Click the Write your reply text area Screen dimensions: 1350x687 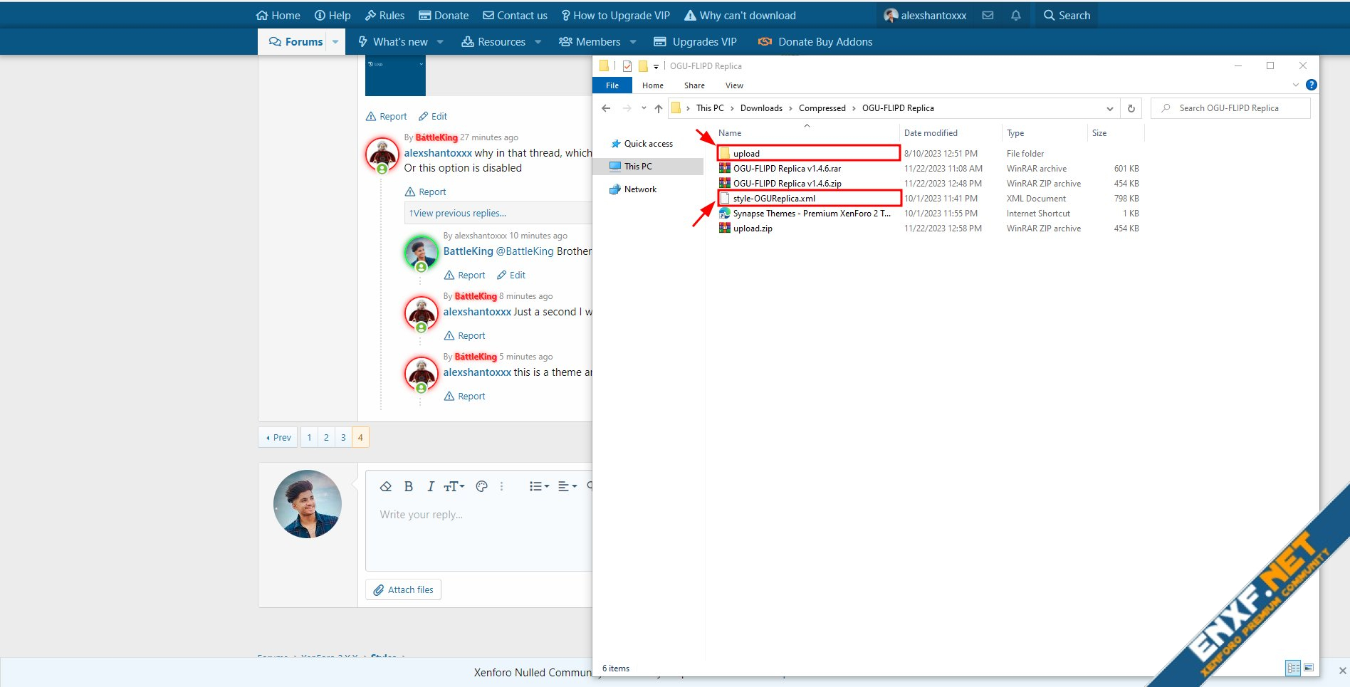pos(477,534)
